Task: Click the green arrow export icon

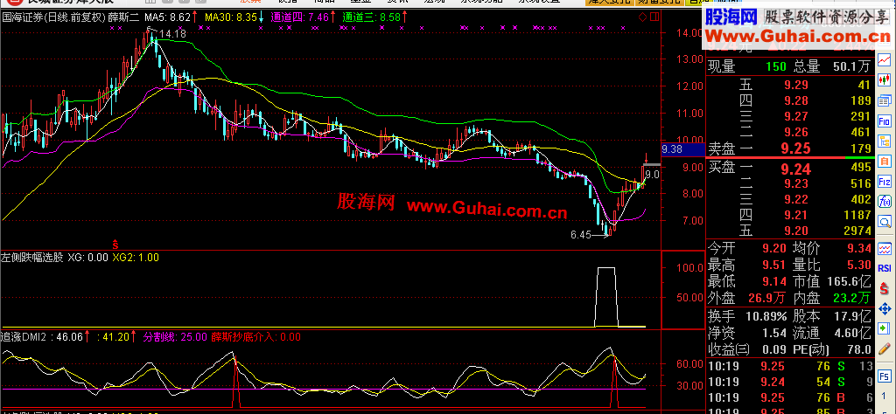Action: 885,328
